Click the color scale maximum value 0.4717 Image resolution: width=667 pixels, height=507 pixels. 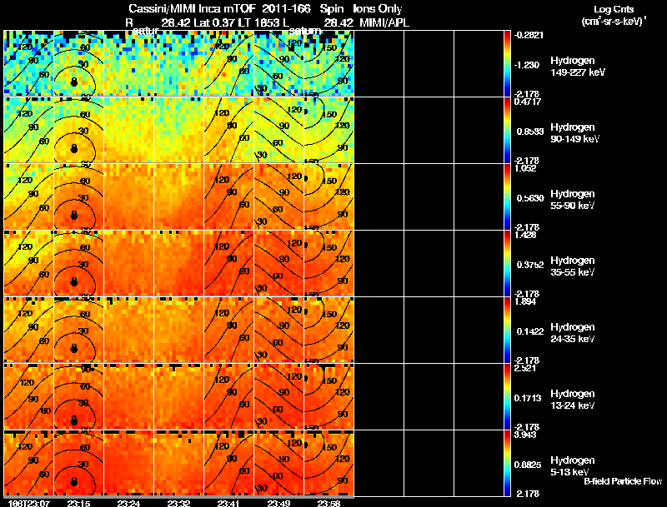click(x=528, y=102)
